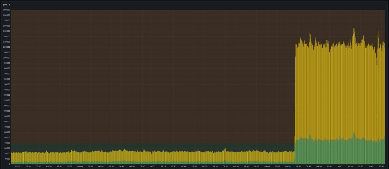
Task: Click the 200000 y-axis label
Action: tap(6, 58)
